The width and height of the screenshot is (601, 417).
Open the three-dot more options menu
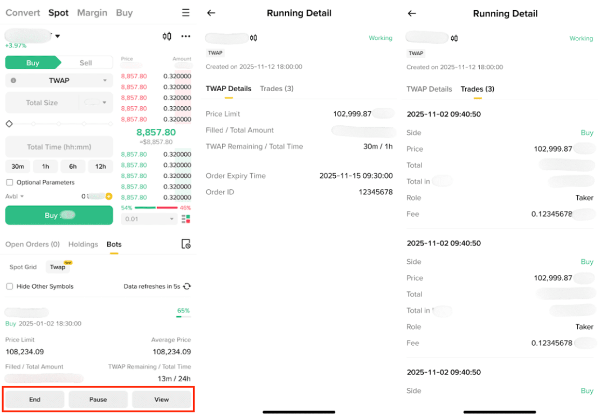click(x=185, y=36)
